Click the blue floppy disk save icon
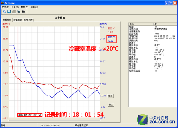Viewport: 178px width, 128px height. click(9, 12)
